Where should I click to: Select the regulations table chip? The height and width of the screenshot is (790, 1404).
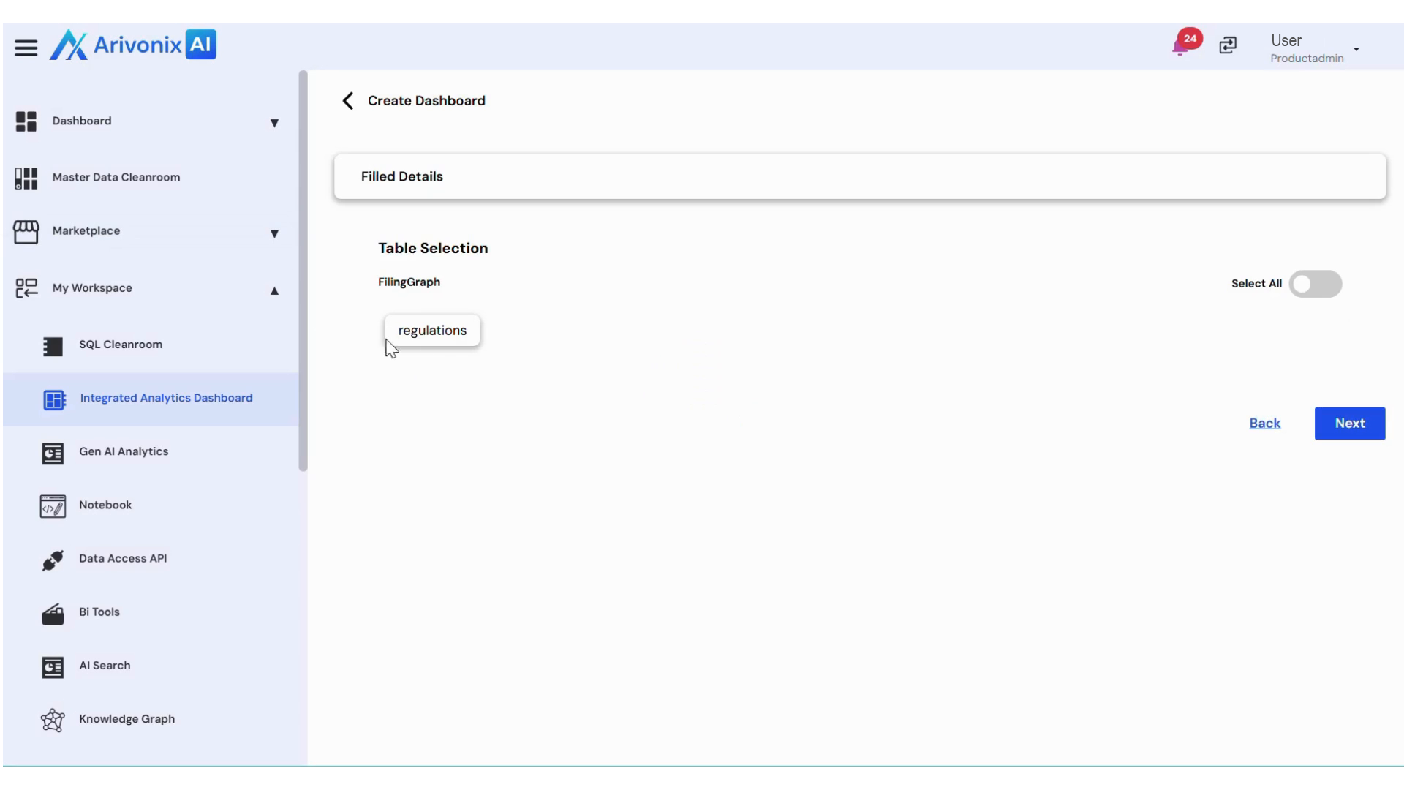[x=432, y=331]
